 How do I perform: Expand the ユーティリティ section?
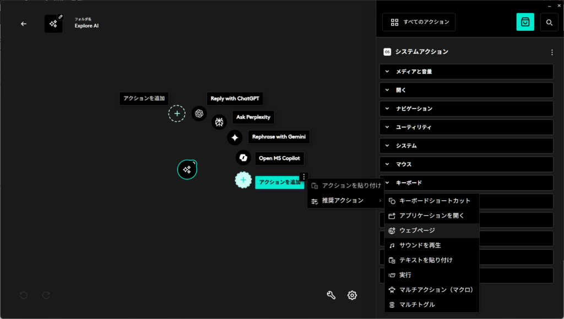[466, 127]
